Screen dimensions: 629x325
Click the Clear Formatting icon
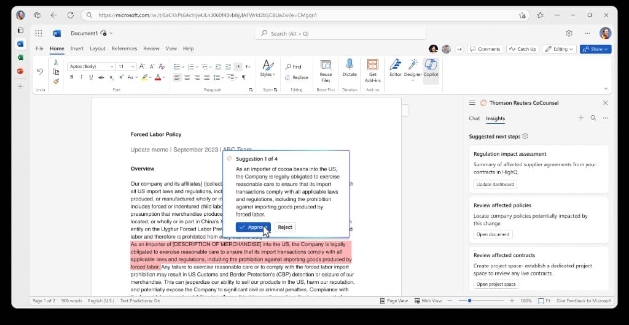tap(162, 66)
